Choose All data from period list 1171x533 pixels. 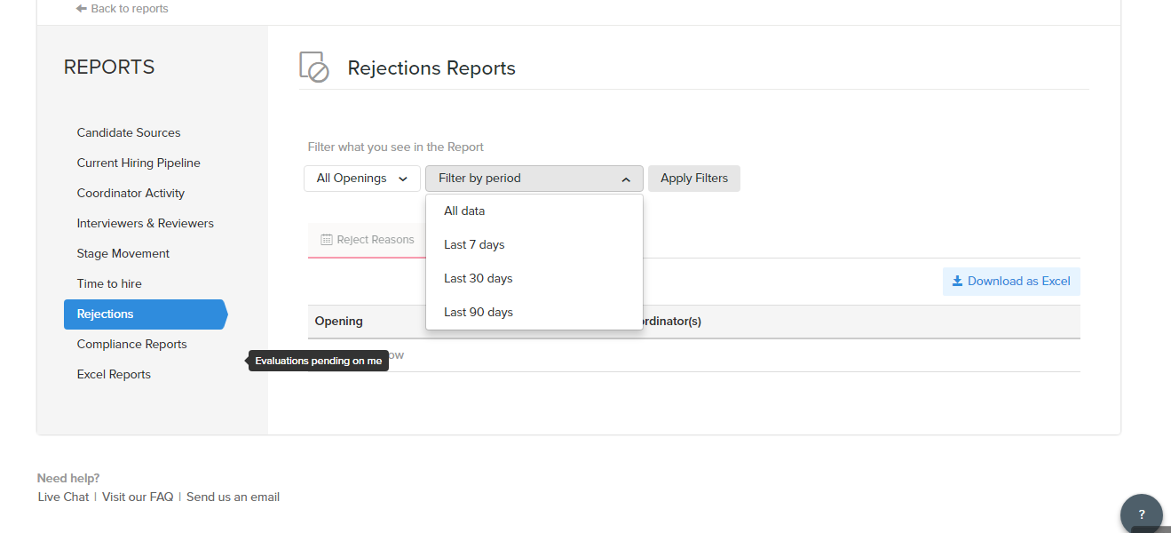point(464,211)
